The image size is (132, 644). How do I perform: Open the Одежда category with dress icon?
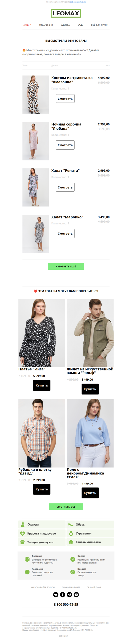(42, 524)
